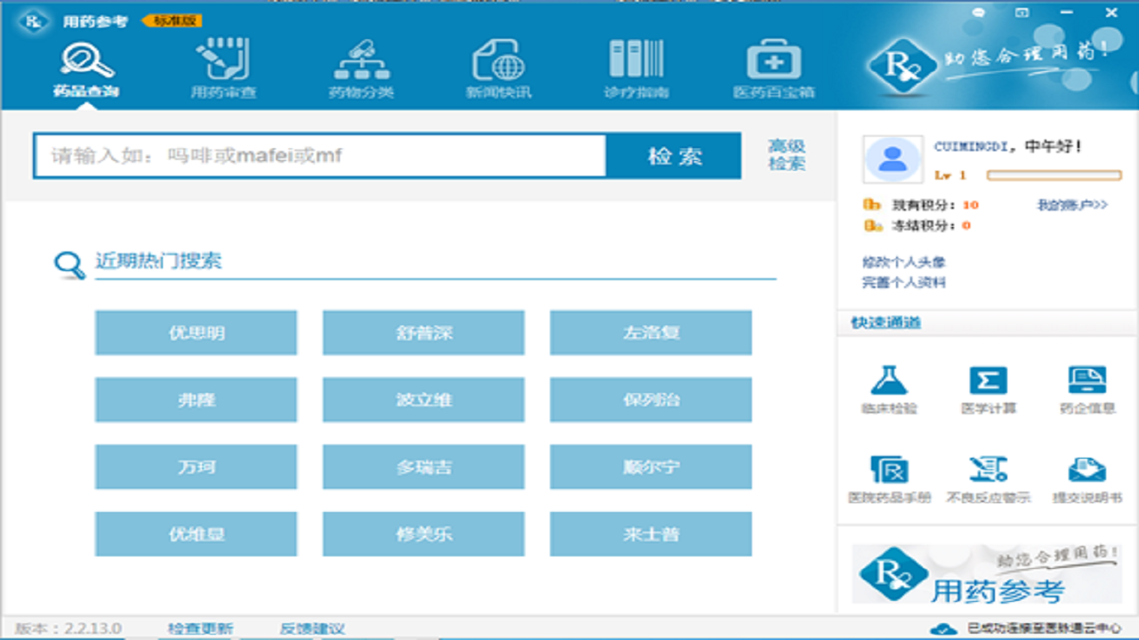
Task: Click the user avatar picture
Action: (893, 159)
